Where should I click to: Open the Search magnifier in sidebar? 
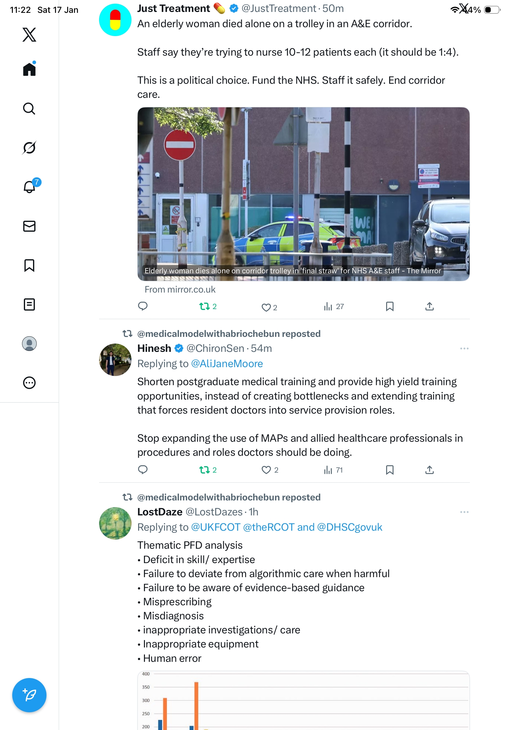pyautogui.click(x=29, y=109)
